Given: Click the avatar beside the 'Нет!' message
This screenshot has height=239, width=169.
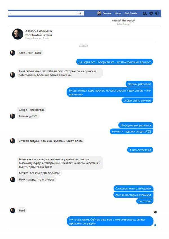Looking at the screenshot, I should coord(13,211).
